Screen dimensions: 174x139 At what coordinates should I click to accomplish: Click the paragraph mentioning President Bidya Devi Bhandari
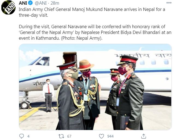tap(95, 32)
